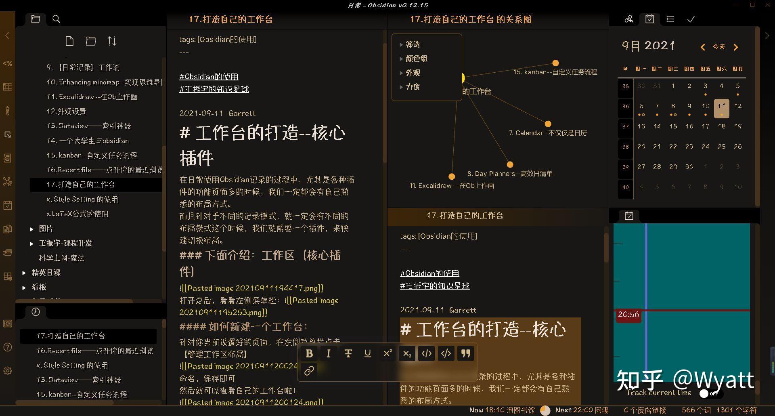Screen dimensions: 775x416
Task: Click the 8. Day Planners node in graph
Action: [x=510, y=164]
